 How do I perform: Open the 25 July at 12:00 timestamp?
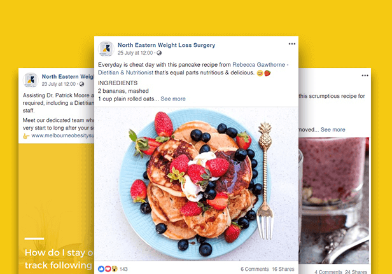135,53
